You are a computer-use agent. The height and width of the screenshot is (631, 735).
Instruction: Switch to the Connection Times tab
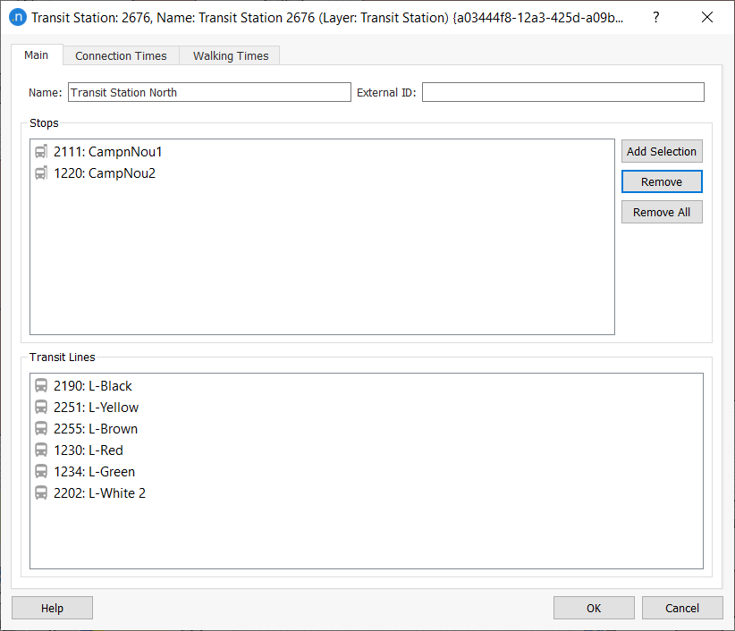click(121, 55)
